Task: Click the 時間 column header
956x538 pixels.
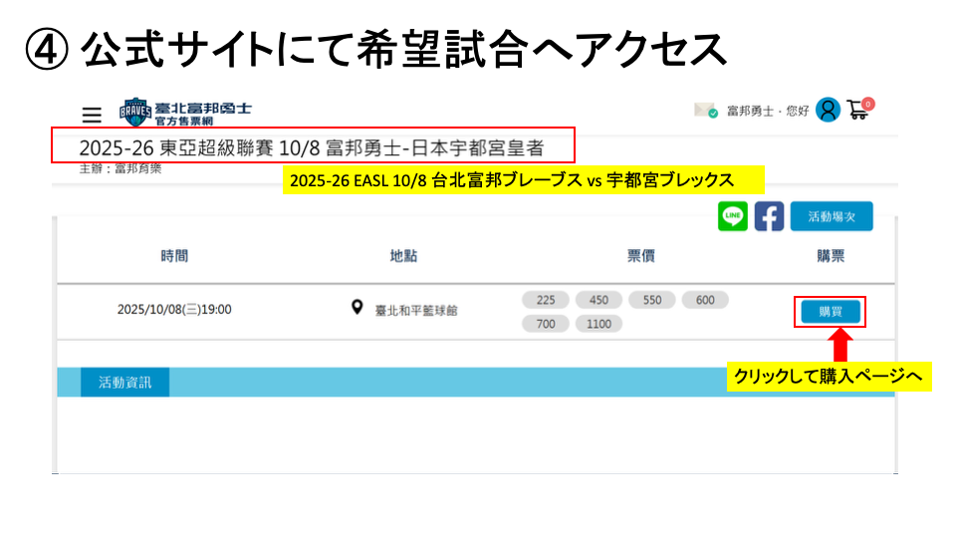Action: coord(174,256)
